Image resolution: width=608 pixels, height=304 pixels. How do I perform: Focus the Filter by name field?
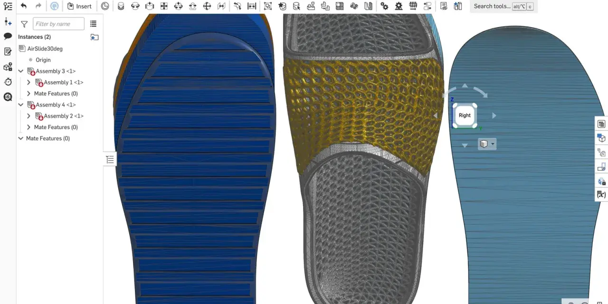58,24
